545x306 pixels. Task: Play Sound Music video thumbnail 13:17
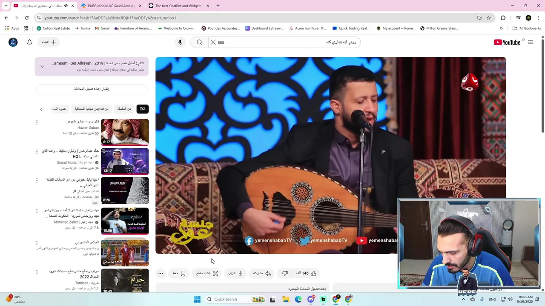click(x=125, y=161)
